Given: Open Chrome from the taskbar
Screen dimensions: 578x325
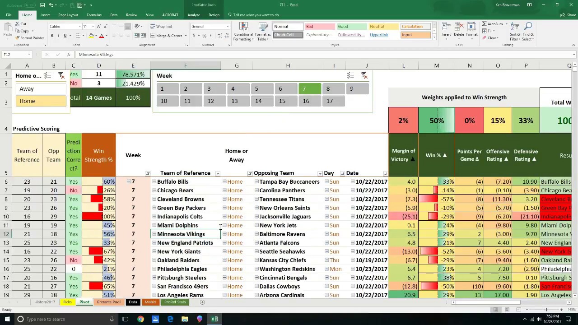Looking at the screenshot, I should click(x=140, y=319).
